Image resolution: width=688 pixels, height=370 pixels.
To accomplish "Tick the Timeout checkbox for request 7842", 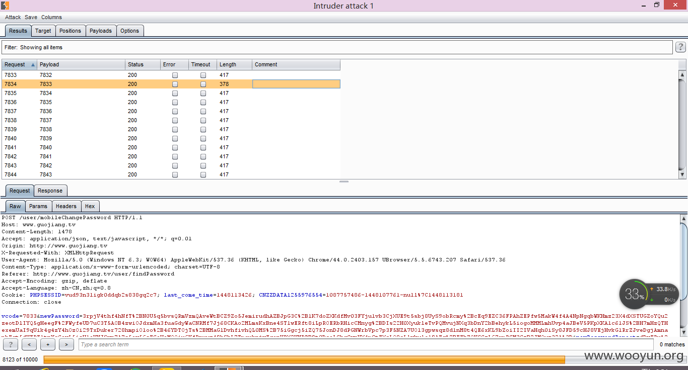I will [203, 156].
